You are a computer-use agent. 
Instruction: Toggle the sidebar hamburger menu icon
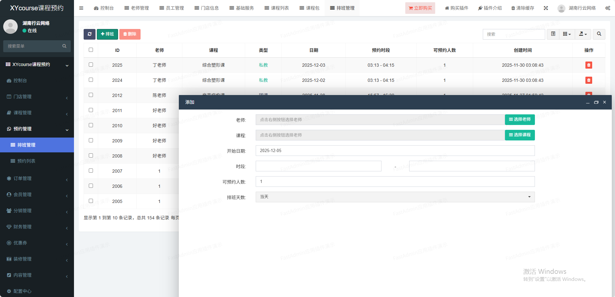81,8
